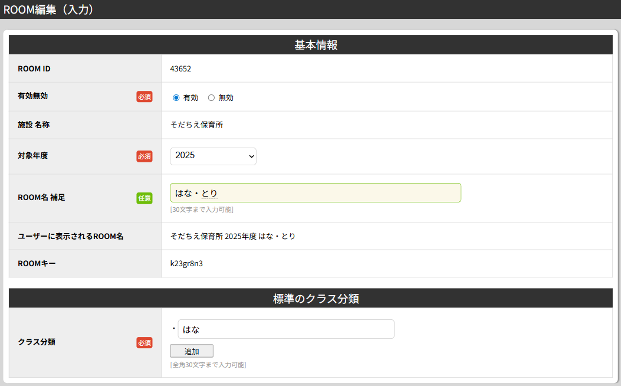Open the 対象年度 year dropdown showing 2025
This screenshot has width=621, height=386.
[213, 156]
